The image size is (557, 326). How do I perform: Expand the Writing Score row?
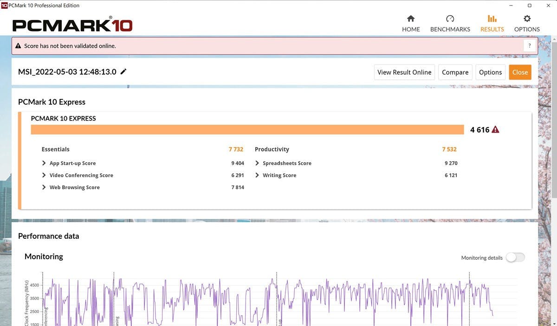point(257,175)
